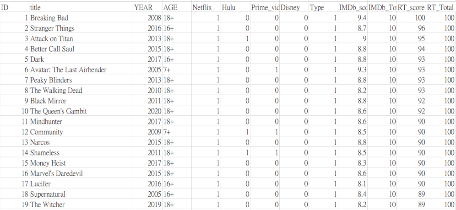
Task: Select the Hulu header cell
Action: click(236, 8)
